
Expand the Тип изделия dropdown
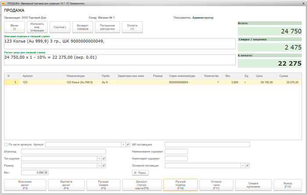pyautogui.click(x=99, y=158)
